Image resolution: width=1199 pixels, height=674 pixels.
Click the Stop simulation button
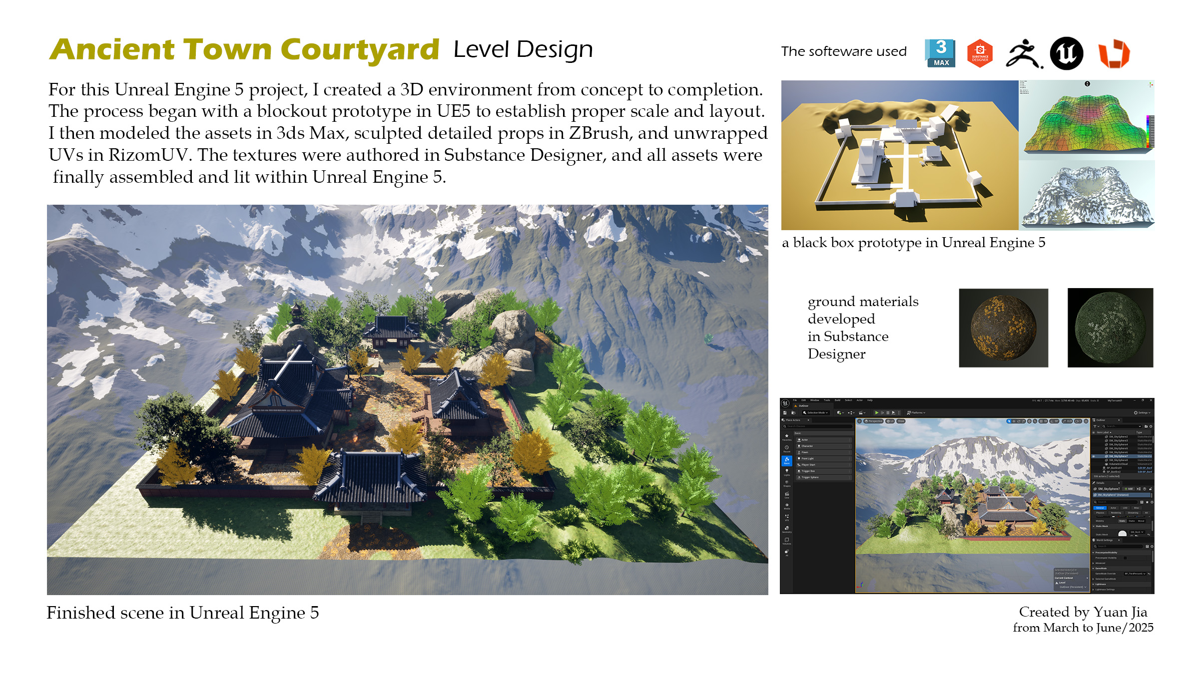(x=888, y=413)
